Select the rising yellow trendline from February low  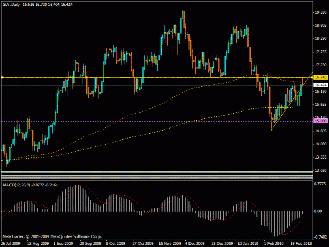292,101
